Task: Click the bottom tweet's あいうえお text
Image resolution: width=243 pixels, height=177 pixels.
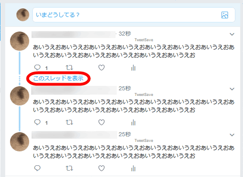Action: click(134, 152)
